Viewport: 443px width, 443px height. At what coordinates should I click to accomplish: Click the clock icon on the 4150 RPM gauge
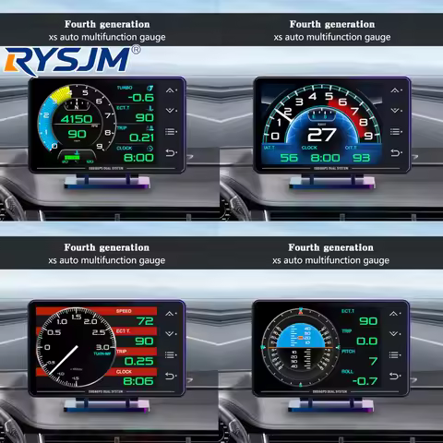tap(150, 149)
